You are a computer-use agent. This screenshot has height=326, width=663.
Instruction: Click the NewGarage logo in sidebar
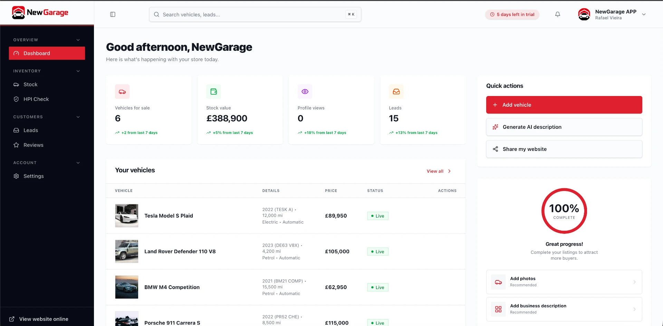(40, 13)
